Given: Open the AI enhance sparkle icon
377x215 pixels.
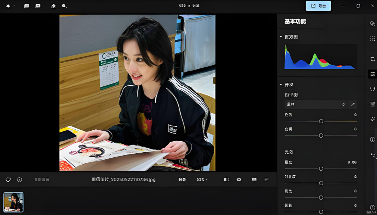Looking at the screenshot, I should pyautogui.click(x=372, y=119).
